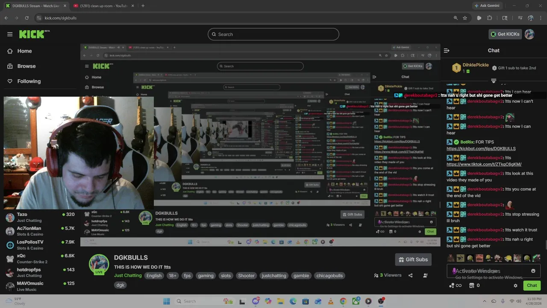The height and width of the screenshot is (308, 547).
Task: Open the tiktok.com link in chat
Action: [484, 164]
